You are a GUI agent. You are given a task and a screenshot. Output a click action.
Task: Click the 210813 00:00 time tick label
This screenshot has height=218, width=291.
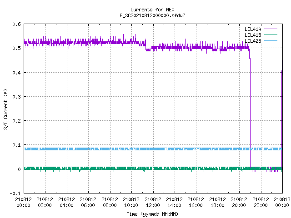[282, 202]
